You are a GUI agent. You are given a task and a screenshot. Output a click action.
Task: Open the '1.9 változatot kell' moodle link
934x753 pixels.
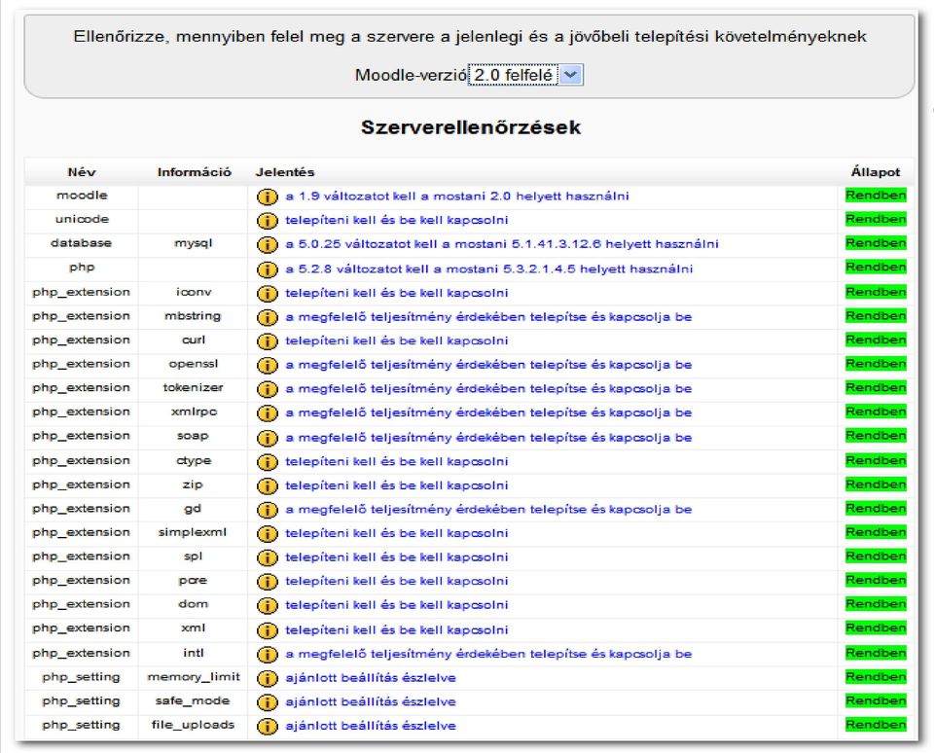(x=457, y=196)
